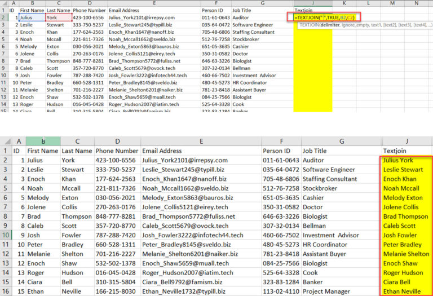This screenshot has height=296, width=433.
Task: Click the 'Enoch Shaw' result cell
Action: point(406,263)
